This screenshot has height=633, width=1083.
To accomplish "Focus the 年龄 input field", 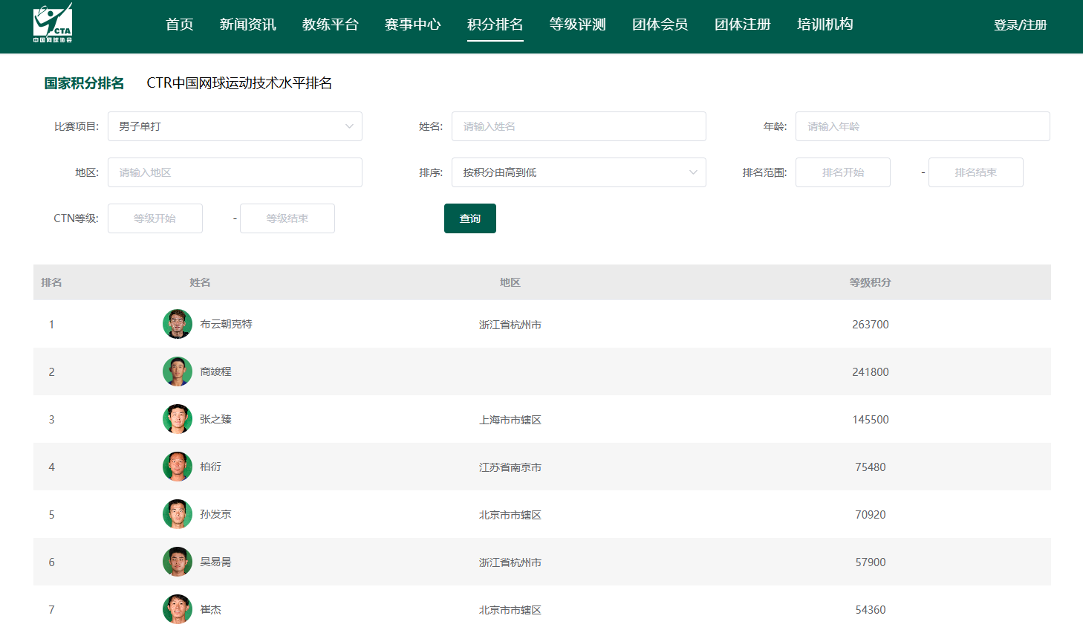I will pyautogui.click(x=923, y=126).
